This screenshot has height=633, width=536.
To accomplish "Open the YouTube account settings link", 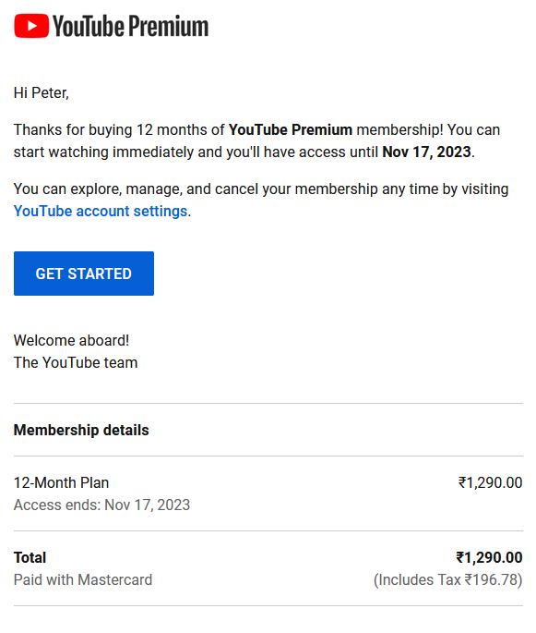I will coord(101,211).
